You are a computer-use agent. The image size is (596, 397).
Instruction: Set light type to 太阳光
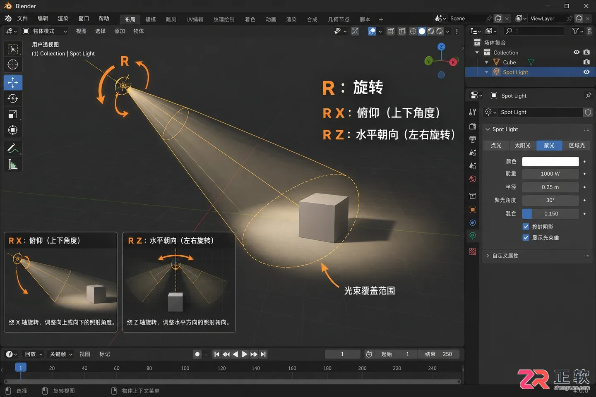(523, 146)
